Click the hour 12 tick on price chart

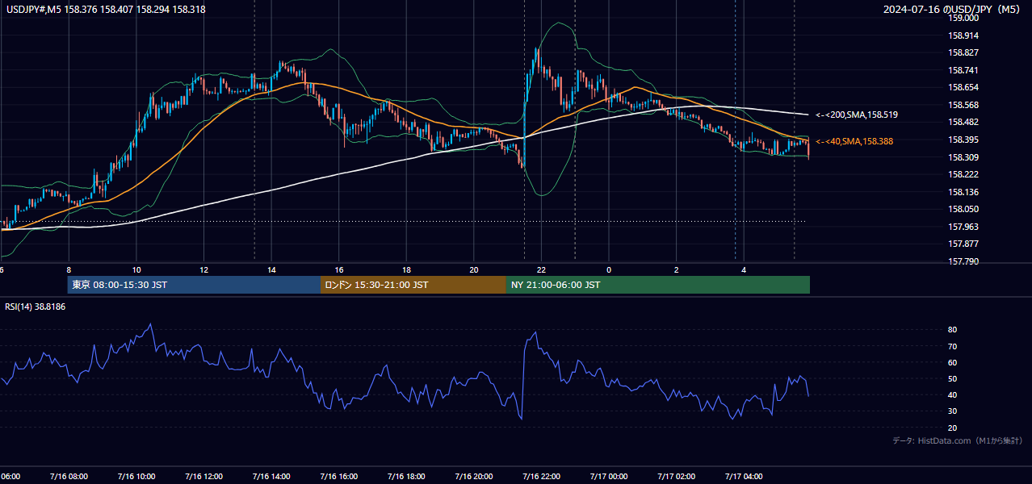point(203,270)
